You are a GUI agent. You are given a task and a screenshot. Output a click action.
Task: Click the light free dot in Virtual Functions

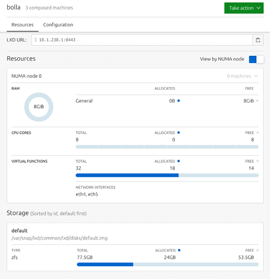coord(257,161)
